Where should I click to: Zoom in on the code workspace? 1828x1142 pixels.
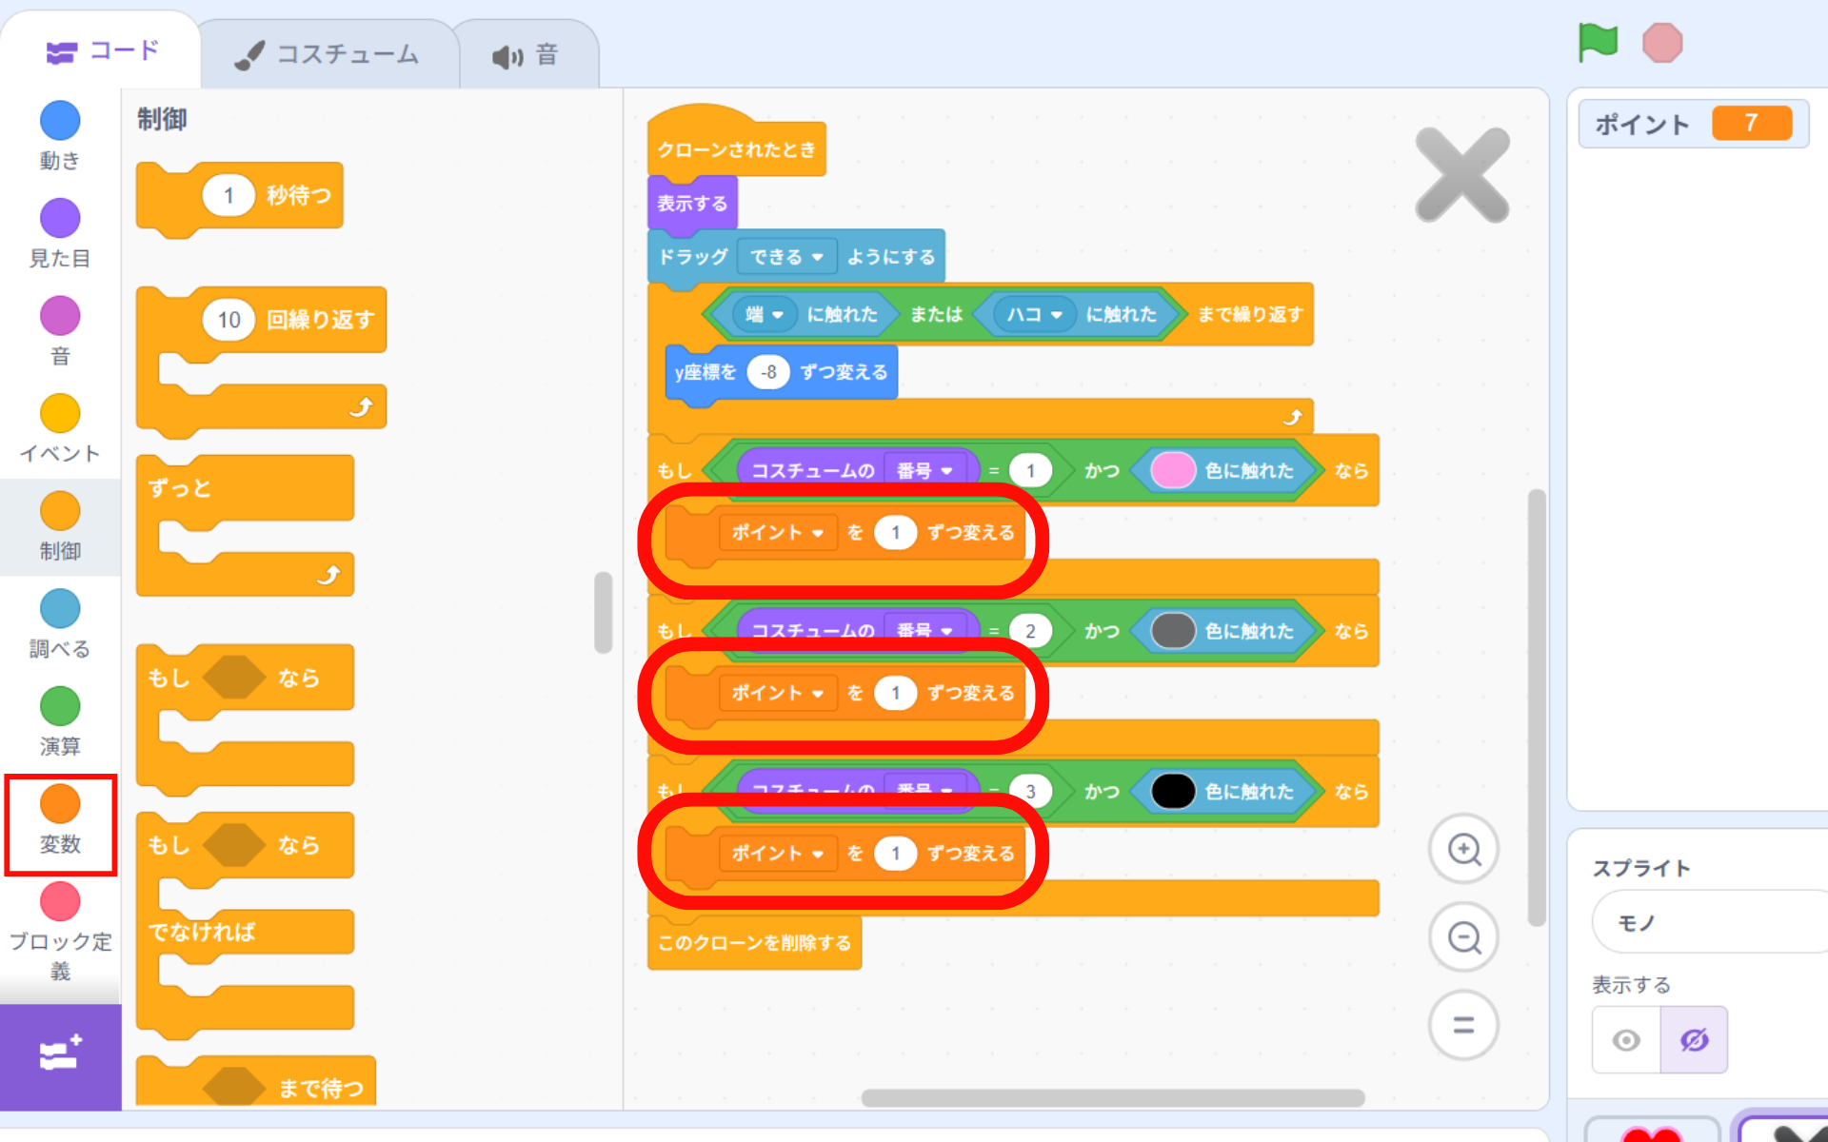1463,849
